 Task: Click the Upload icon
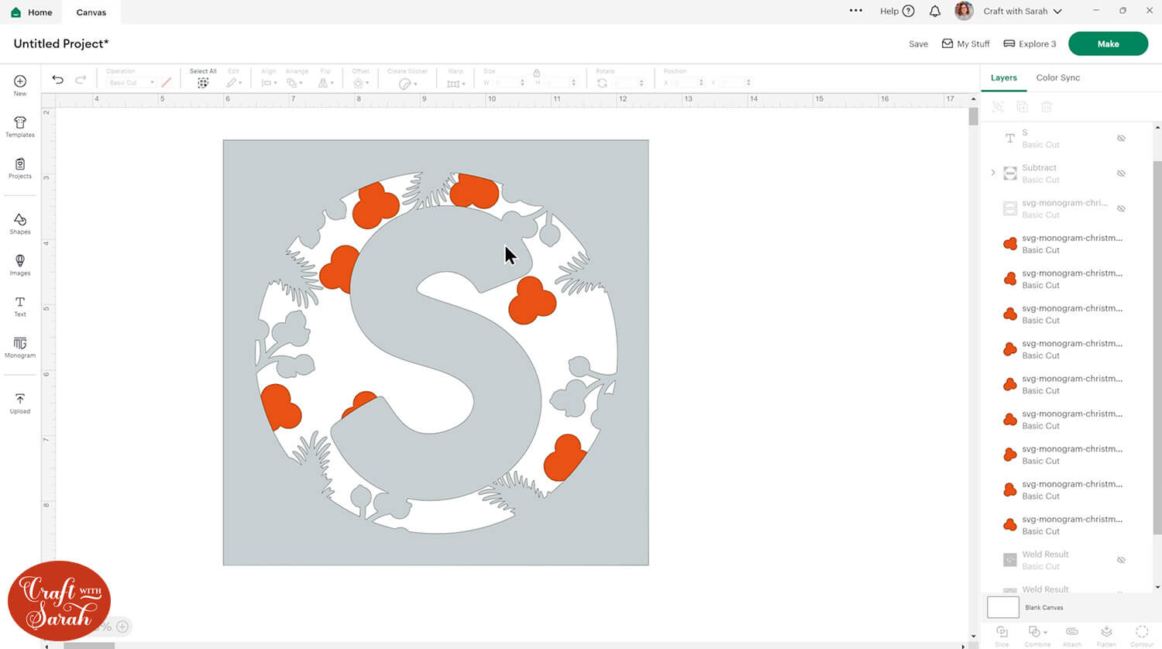pos(20,403)
